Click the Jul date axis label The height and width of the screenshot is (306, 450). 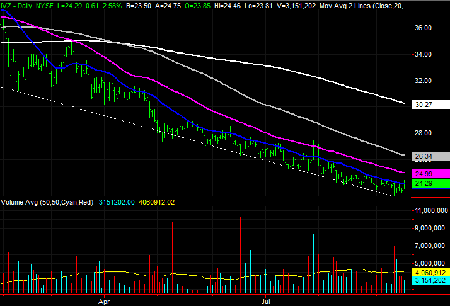click(266, 302)
